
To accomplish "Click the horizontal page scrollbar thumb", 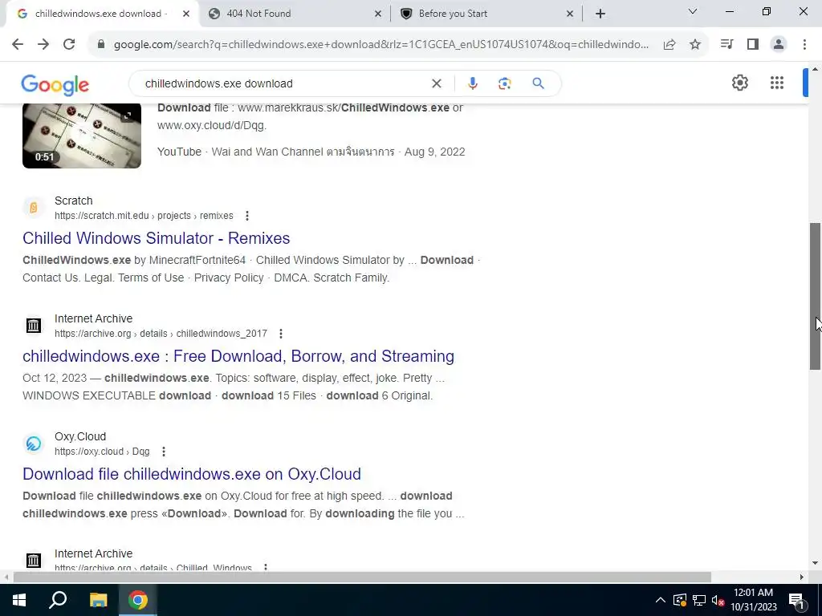I will (x=362, y=577).
